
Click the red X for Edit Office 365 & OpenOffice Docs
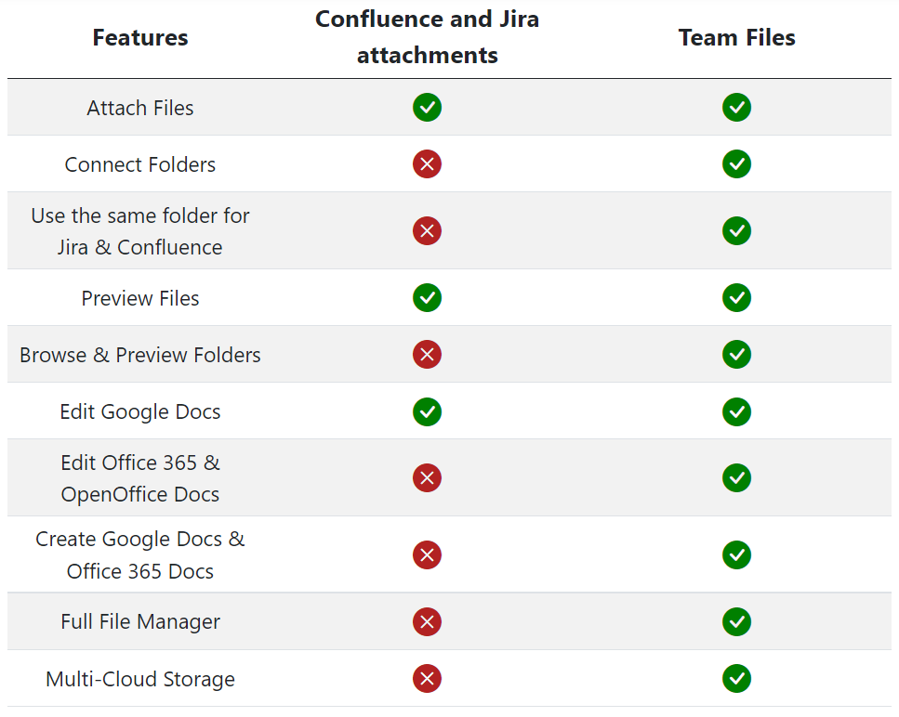point(427,477)
